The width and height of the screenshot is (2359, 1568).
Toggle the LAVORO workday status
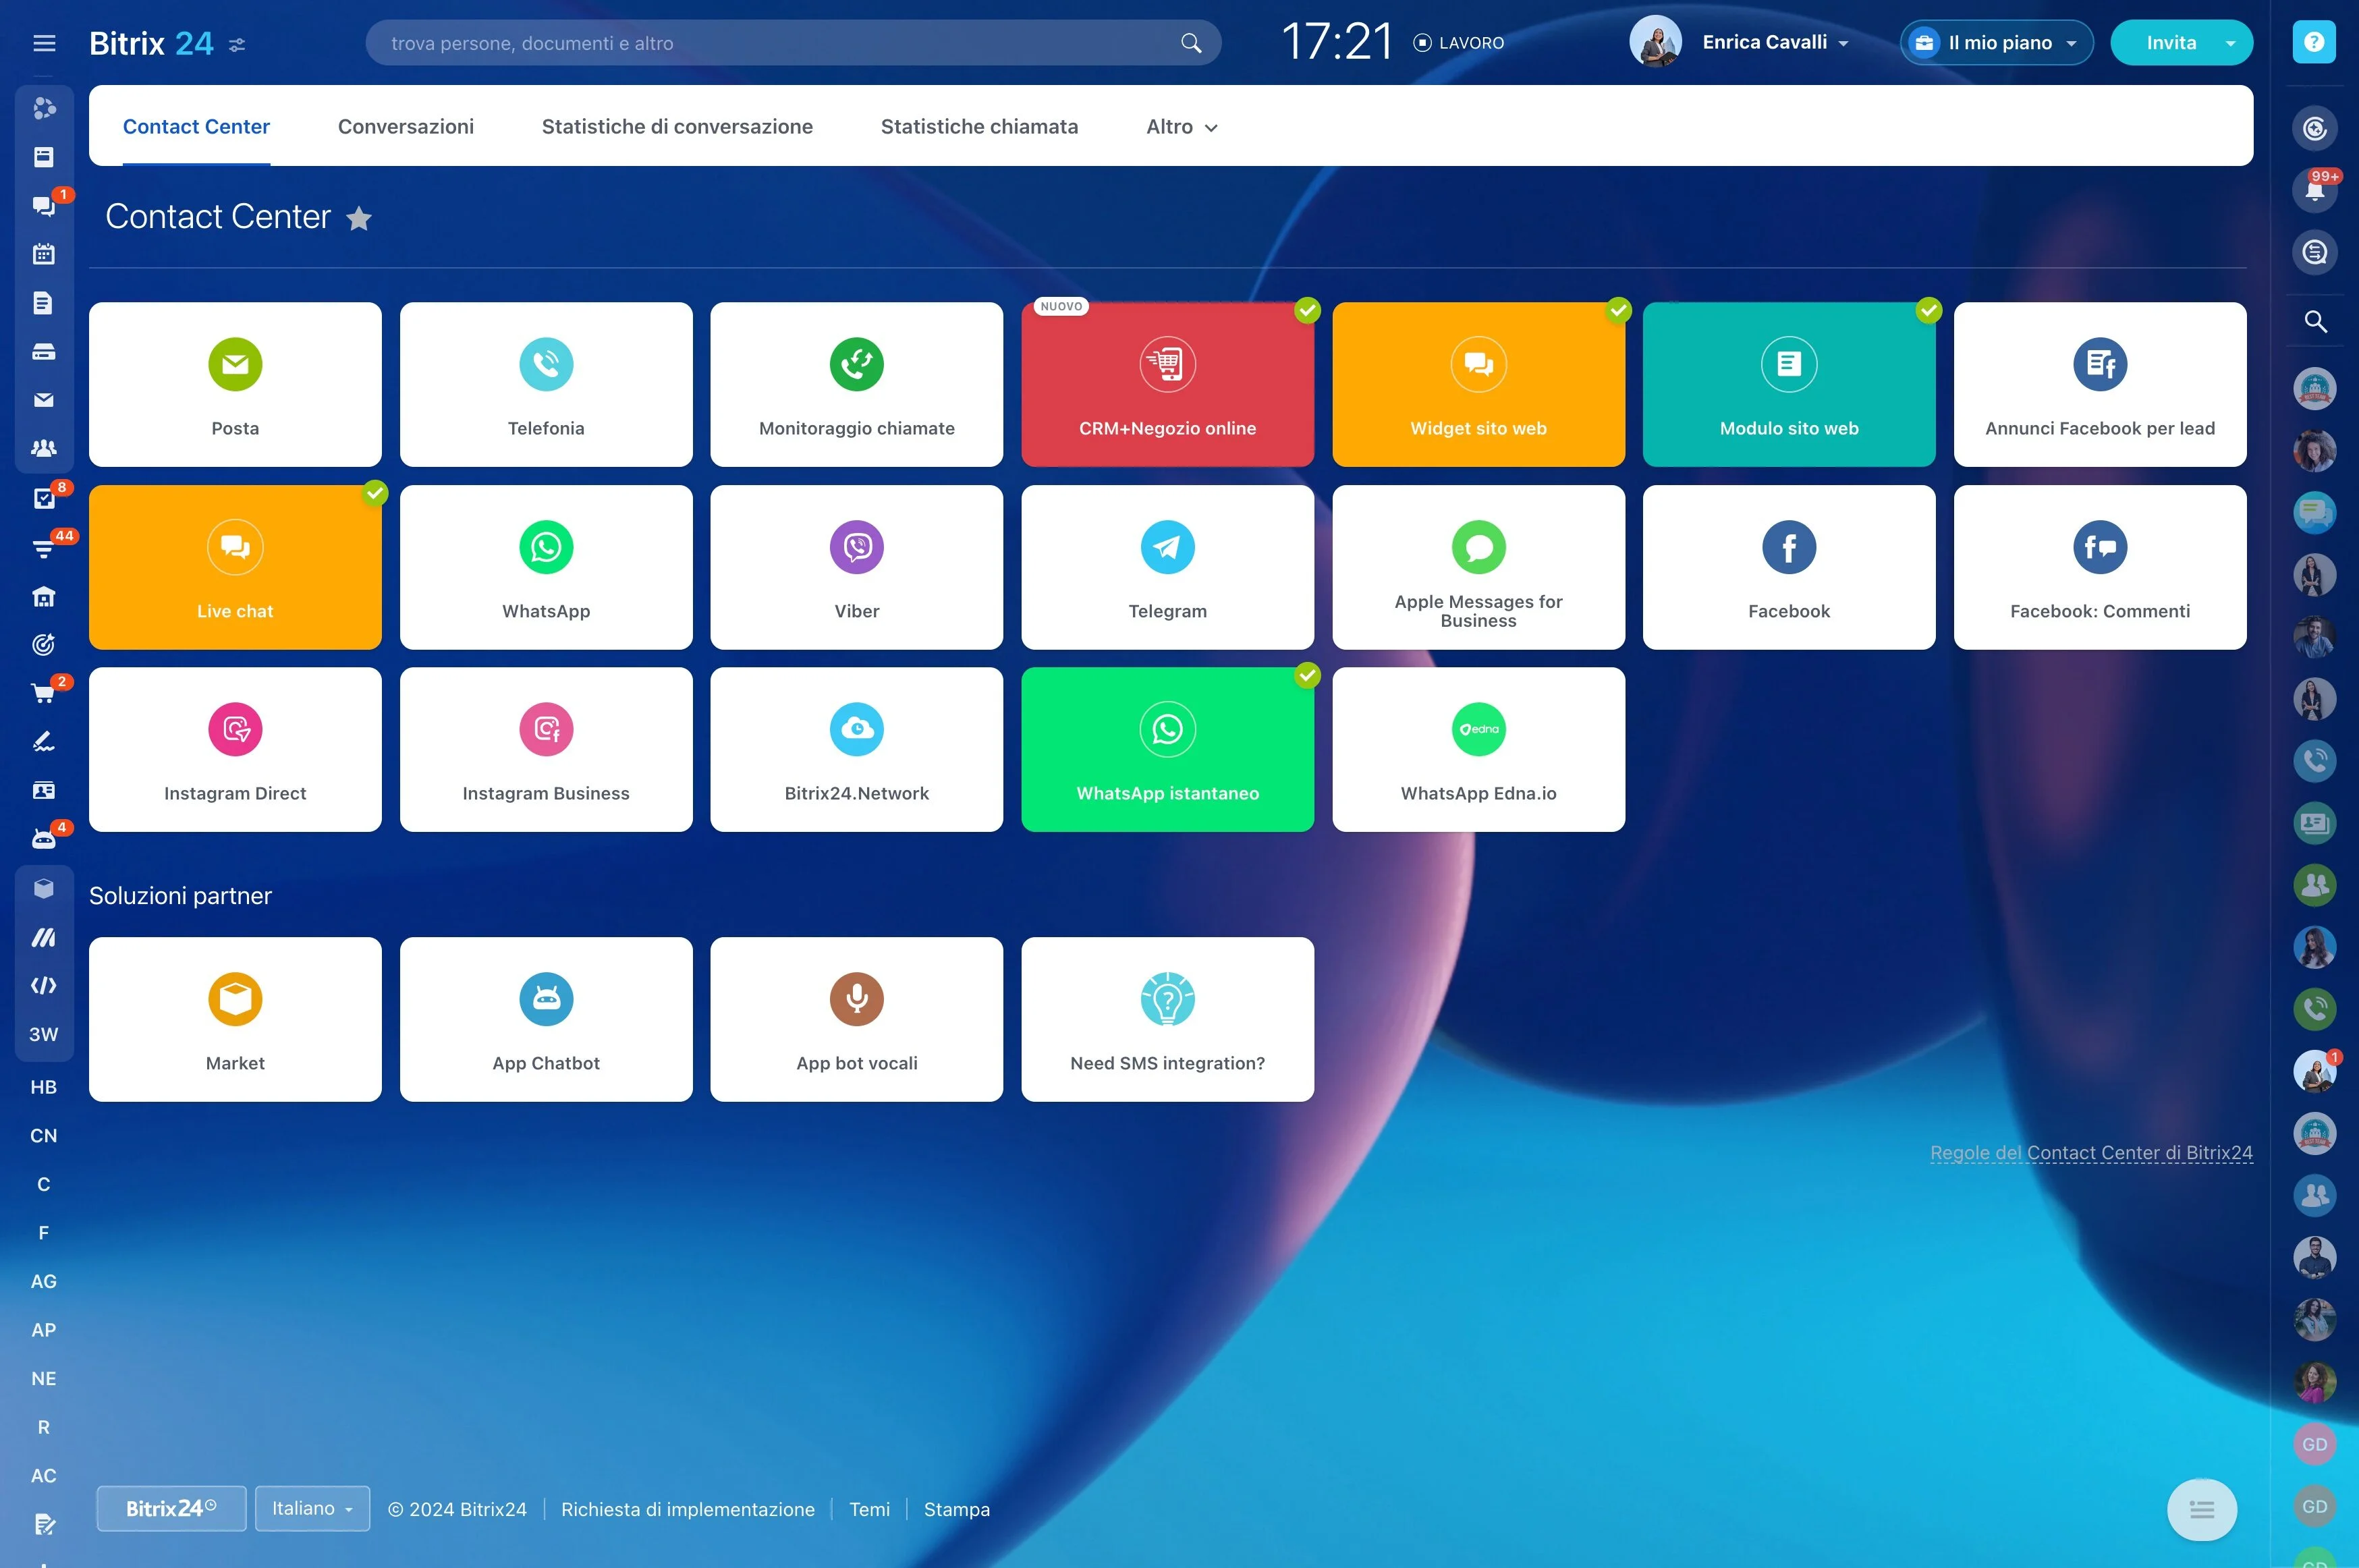pyautogui.click(x=1459, y=43)
